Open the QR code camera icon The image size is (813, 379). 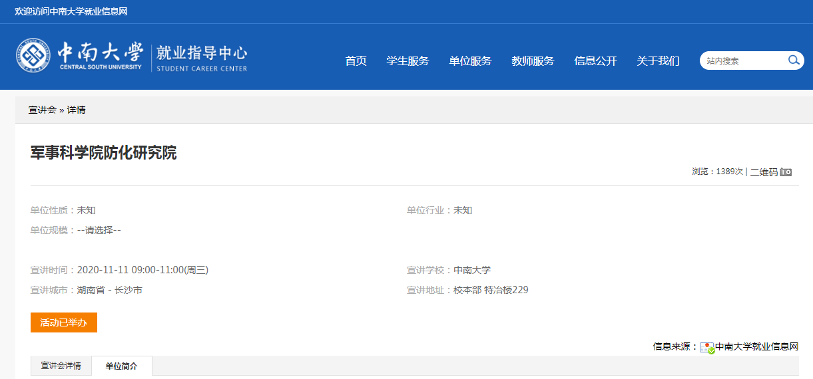tap(786, 172)
